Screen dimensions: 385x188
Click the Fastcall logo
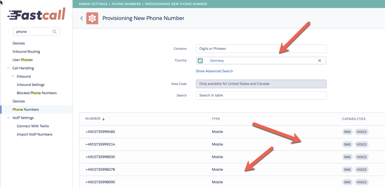pyautogui.click(x=36, y=14)
